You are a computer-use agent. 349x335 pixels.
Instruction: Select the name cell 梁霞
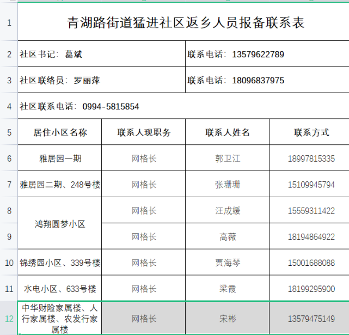tap(227, 289)
